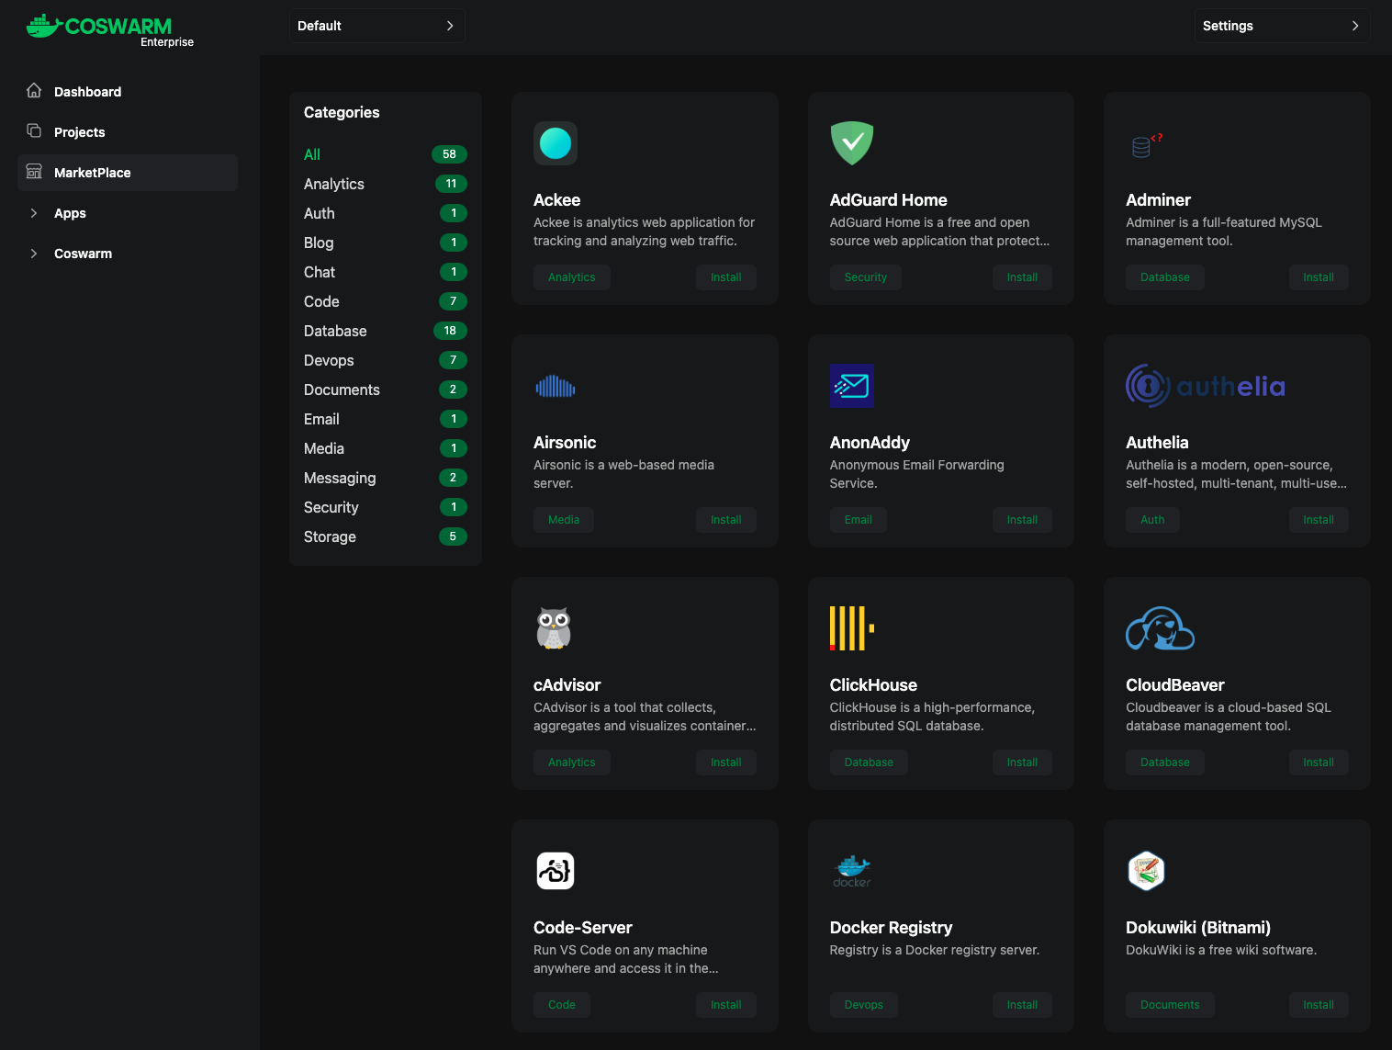Filter by Auth category
This screenshot has height=1050, width=1392.
click(x=386, y=213)
